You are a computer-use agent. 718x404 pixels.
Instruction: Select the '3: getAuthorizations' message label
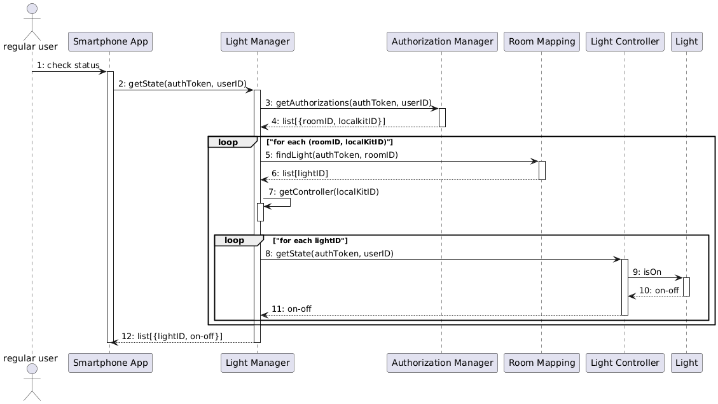pos(348,103)
